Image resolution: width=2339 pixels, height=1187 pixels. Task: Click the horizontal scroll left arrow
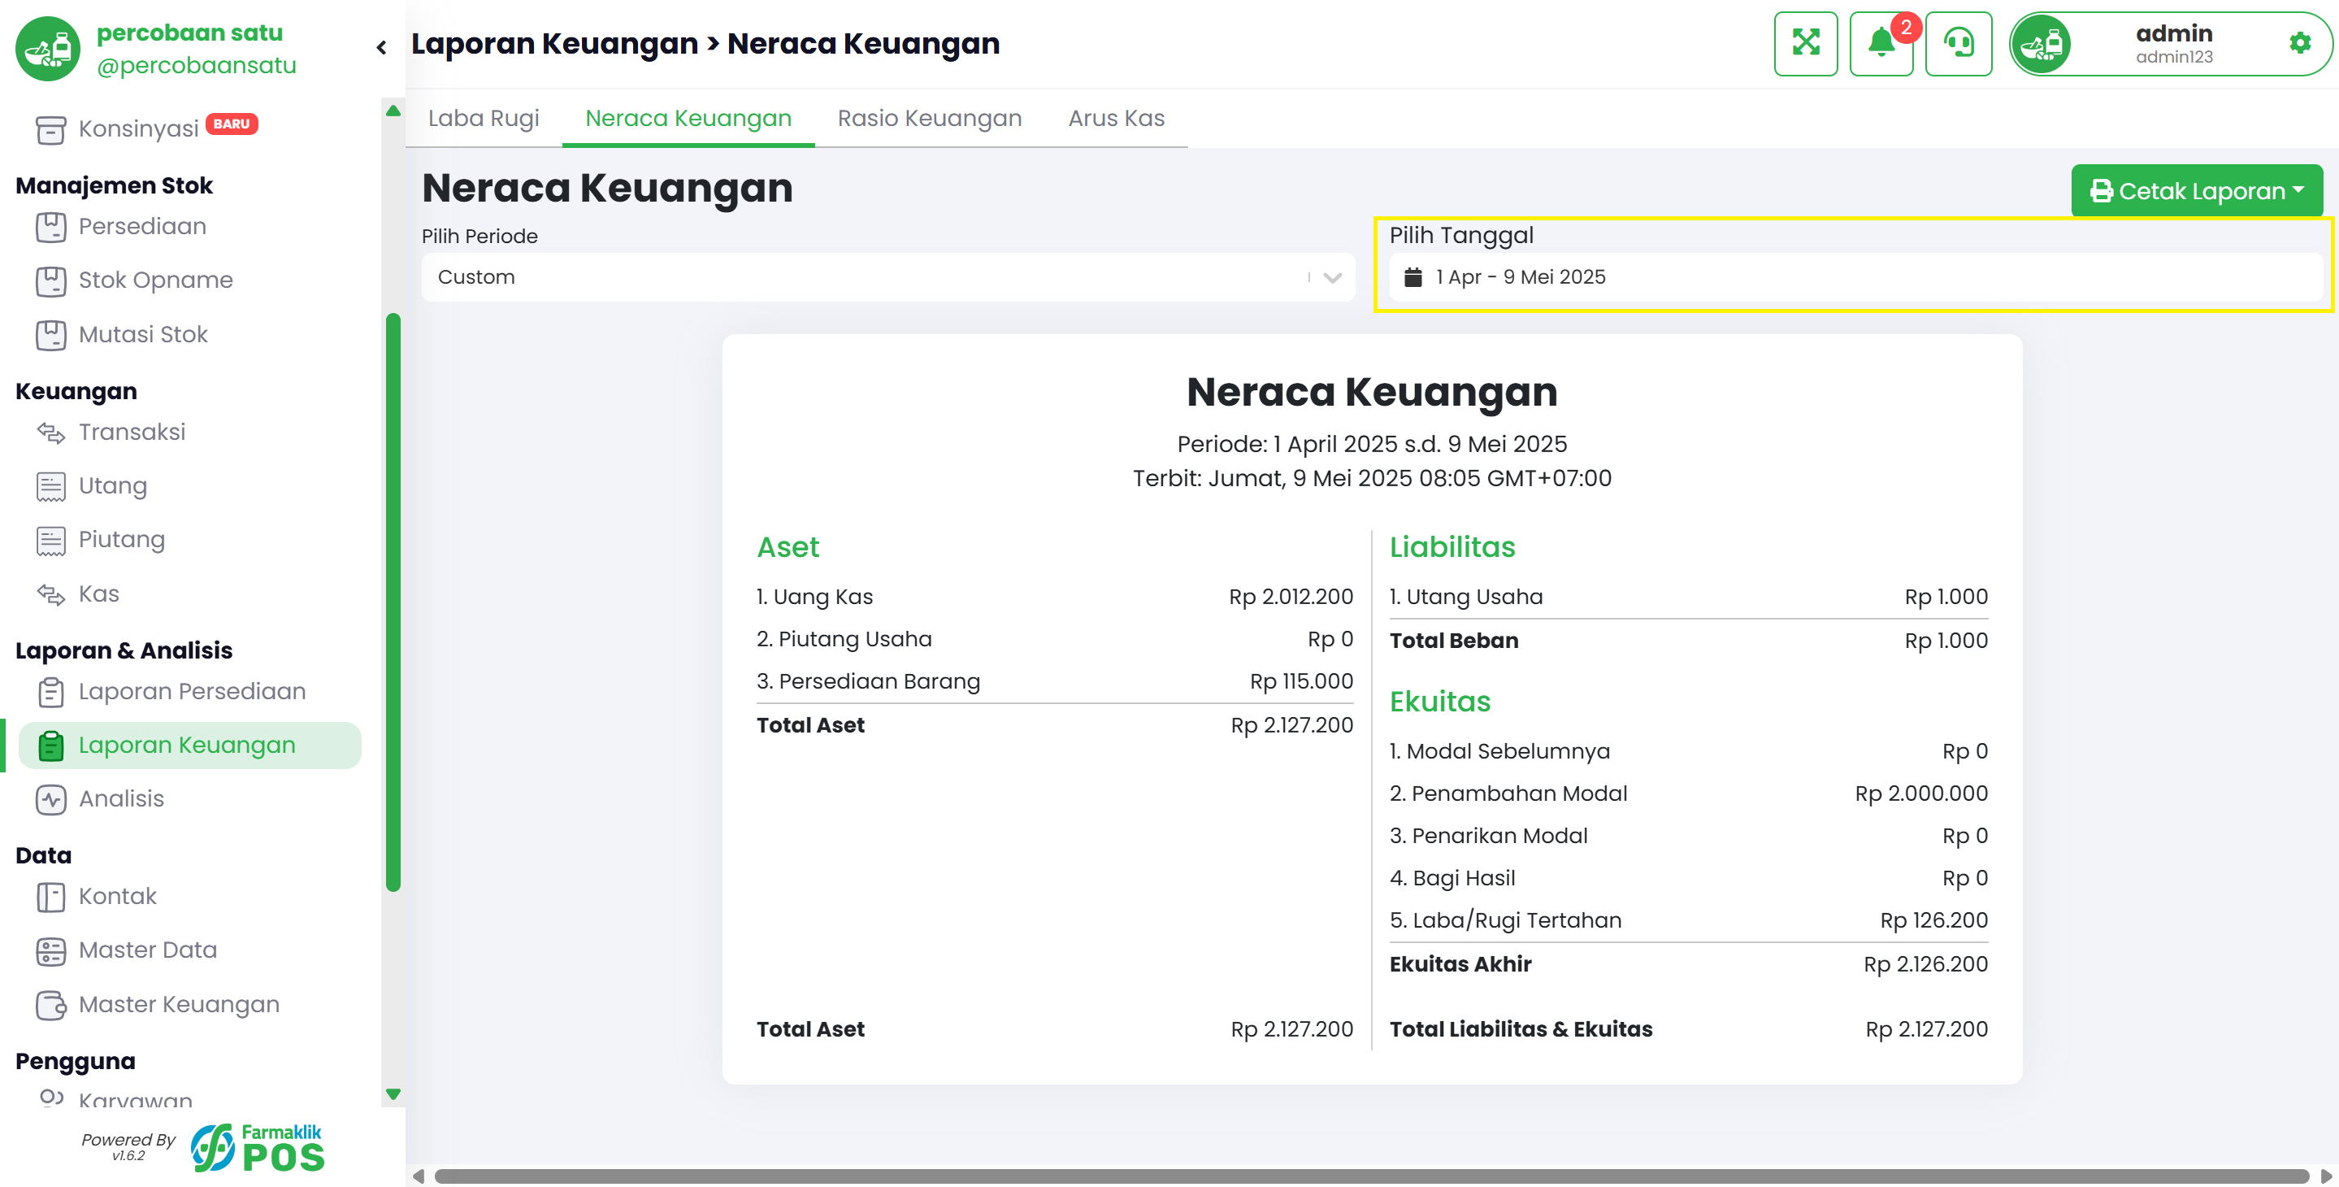coord(418,1176)
